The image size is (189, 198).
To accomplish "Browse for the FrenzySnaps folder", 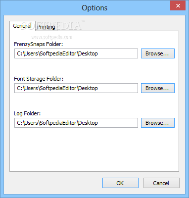I will point(158,53).
